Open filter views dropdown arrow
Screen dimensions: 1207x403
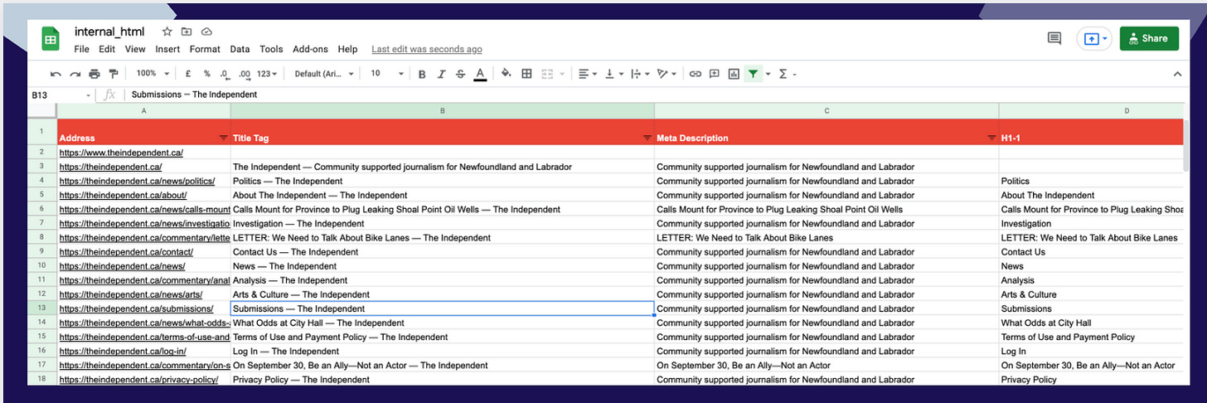point(768,74)
